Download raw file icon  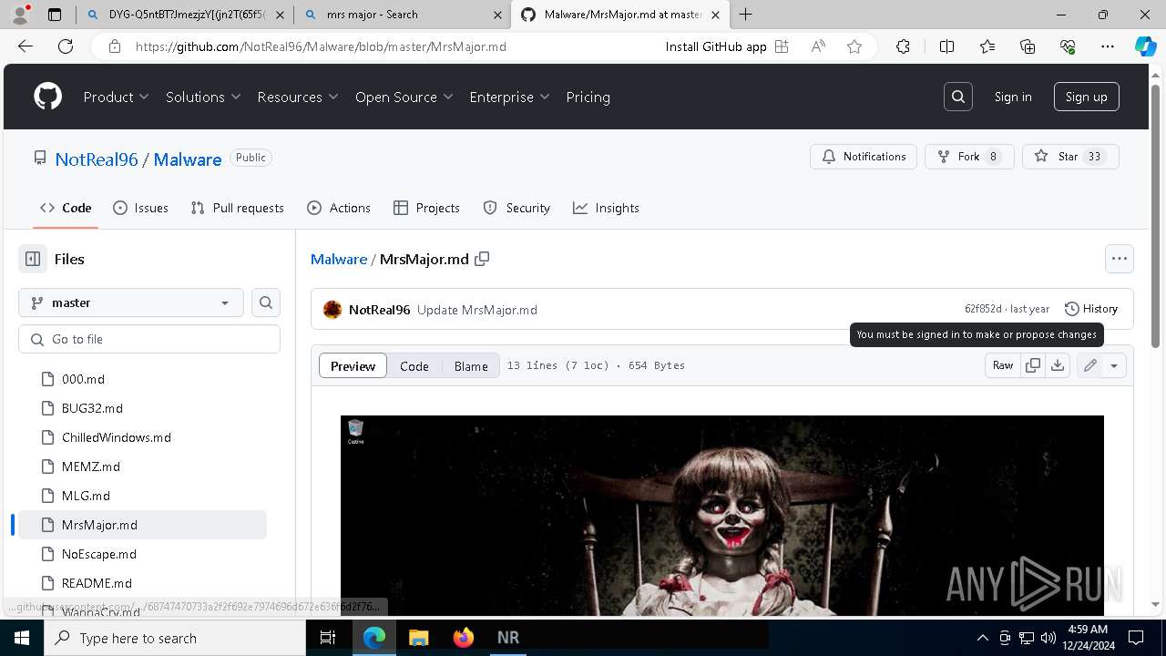pos(1058,365)
